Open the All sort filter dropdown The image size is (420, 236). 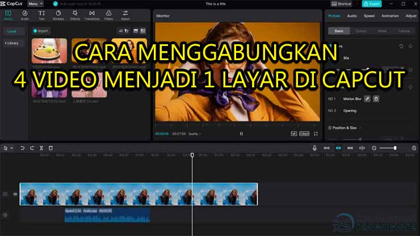[x=124, y=31]
